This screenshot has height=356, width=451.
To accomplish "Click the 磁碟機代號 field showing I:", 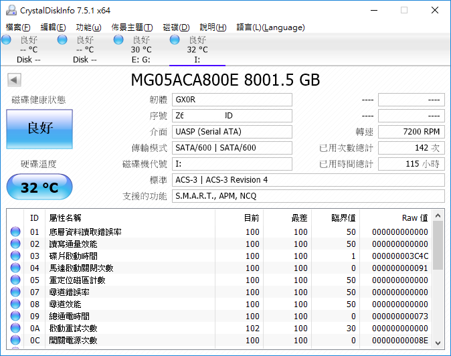I will (232, 164).
